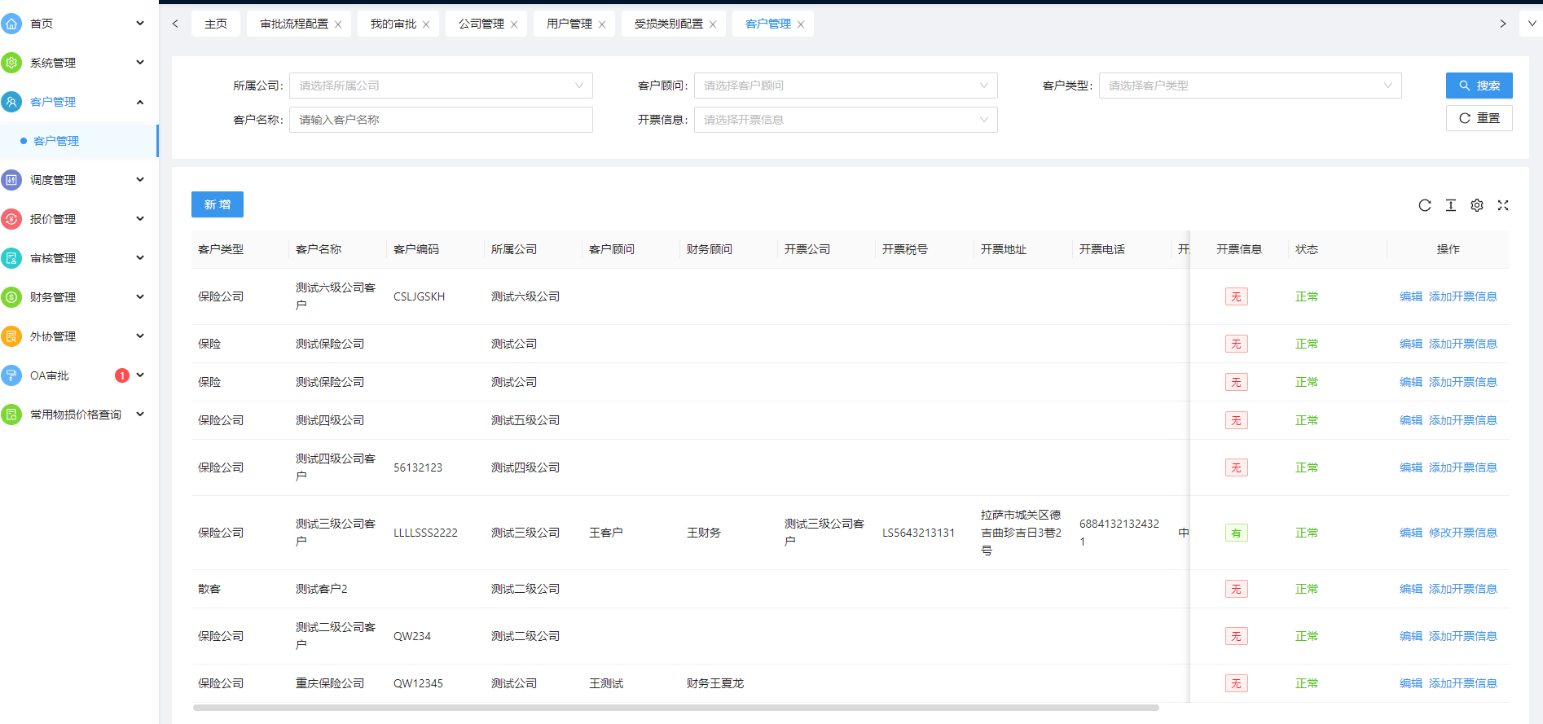Focus the 客户名称 input field

(x=441, y=120)
